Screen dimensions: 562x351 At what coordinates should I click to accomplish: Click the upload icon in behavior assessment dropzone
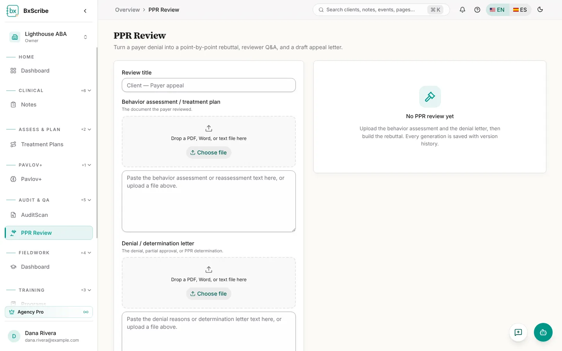pos(209,128)
